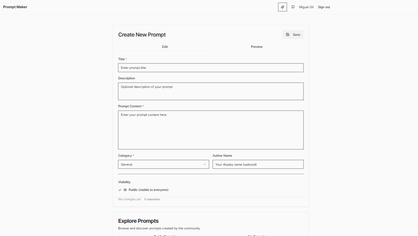Click the Prompt Maker logo text
The height and width of the screenshot is (236, 418).
tap(15, 7)
